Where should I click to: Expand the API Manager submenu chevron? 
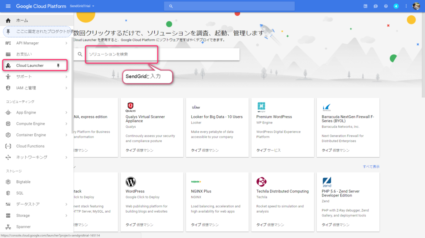tap(66, 43)
